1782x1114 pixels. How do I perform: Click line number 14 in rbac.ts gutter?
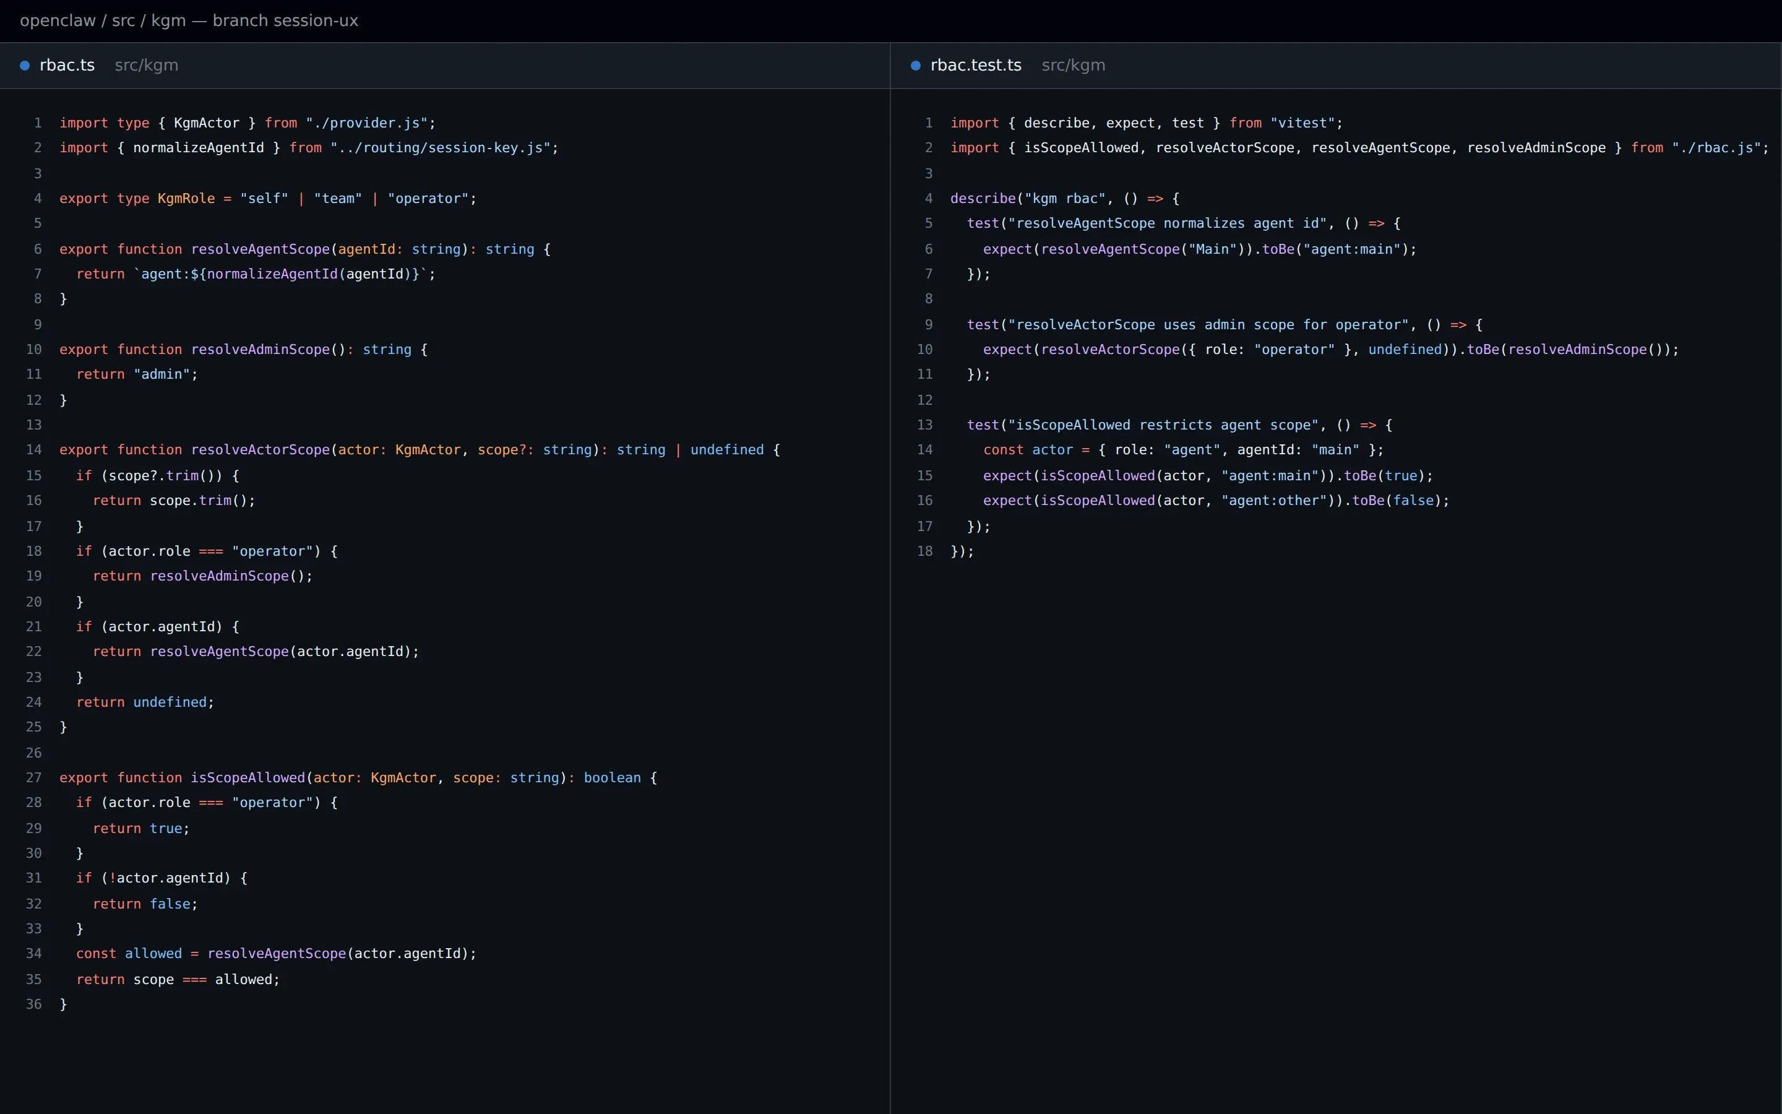click(34, 449)
